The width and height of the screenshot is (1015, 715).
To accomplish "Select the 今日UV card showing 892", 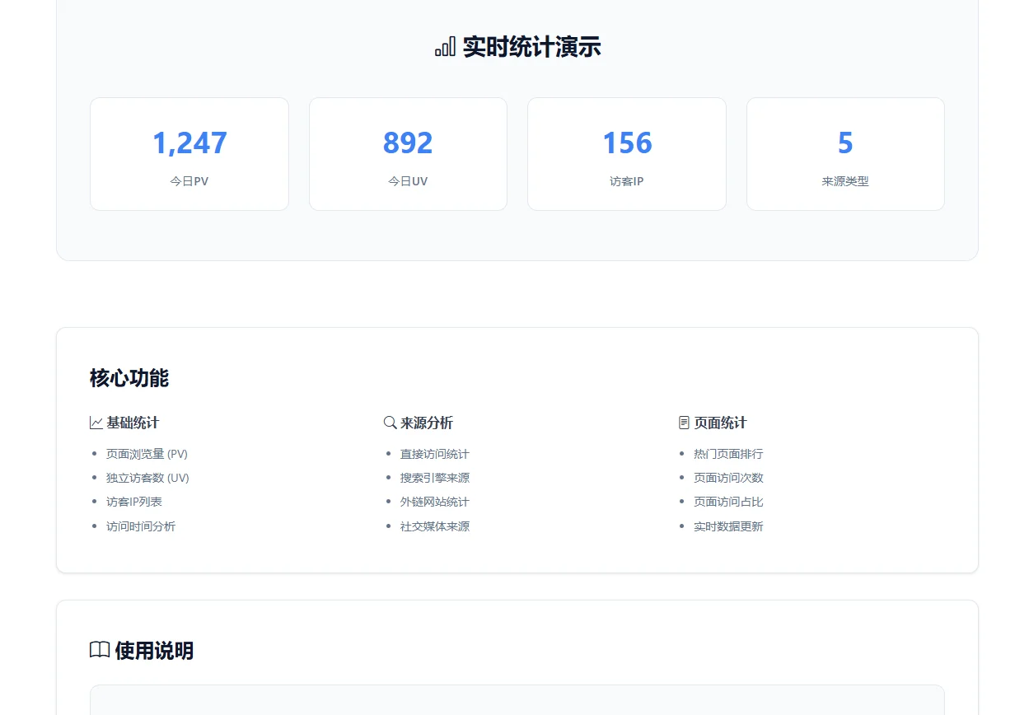I will 408,154.
